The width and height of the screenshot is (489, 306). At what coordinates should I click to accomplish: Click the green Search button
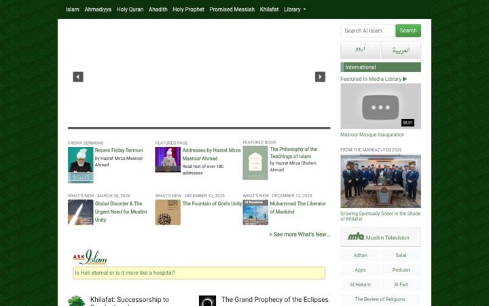408,31
